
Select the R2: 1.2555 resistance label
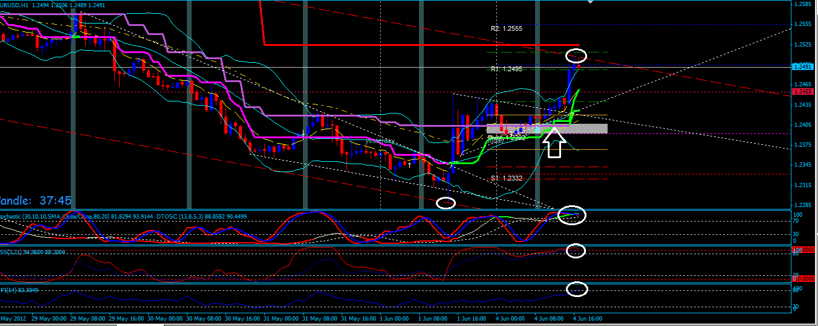coord(506,28)
